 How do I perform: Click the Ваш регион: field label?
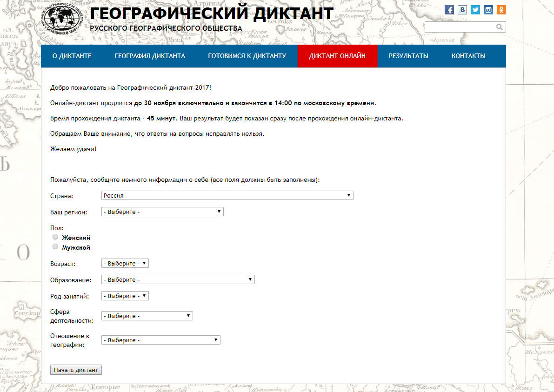click(x=68, y=212)
